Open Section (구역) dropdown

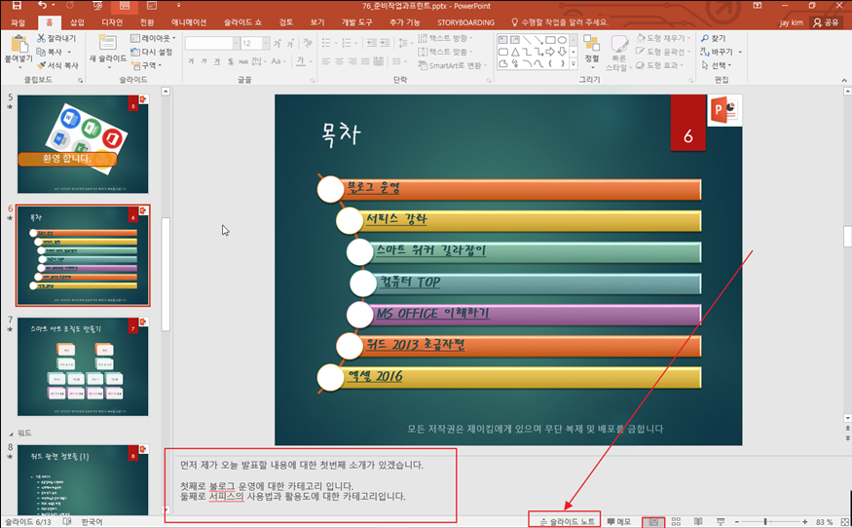147,65
